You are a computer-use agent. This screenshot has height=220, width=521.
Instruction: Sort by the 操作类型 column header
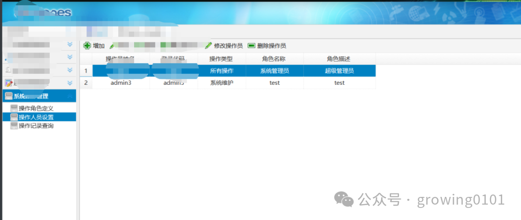tap(221, 59)
